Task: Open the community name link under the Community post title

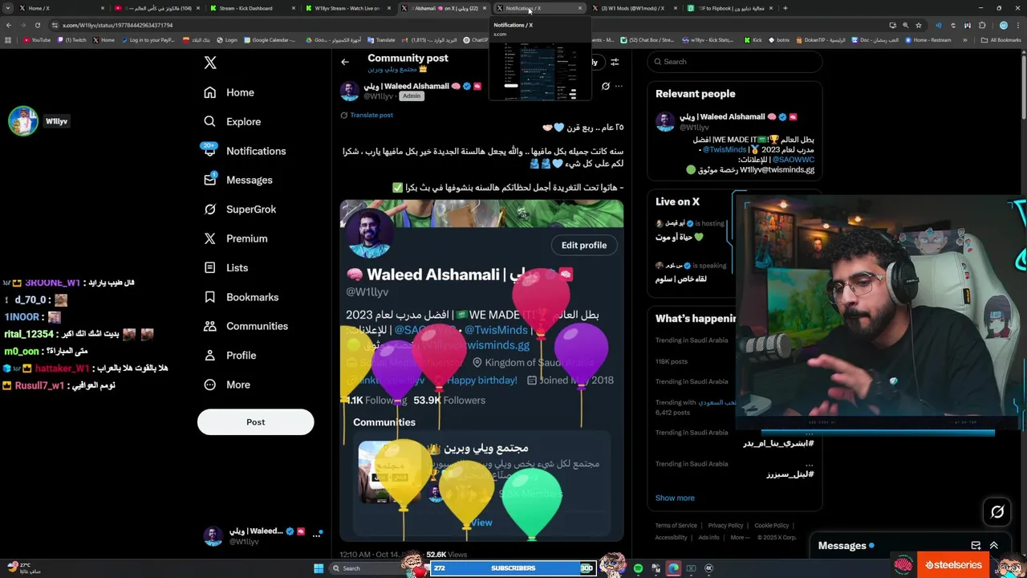Action: [398, 69]
